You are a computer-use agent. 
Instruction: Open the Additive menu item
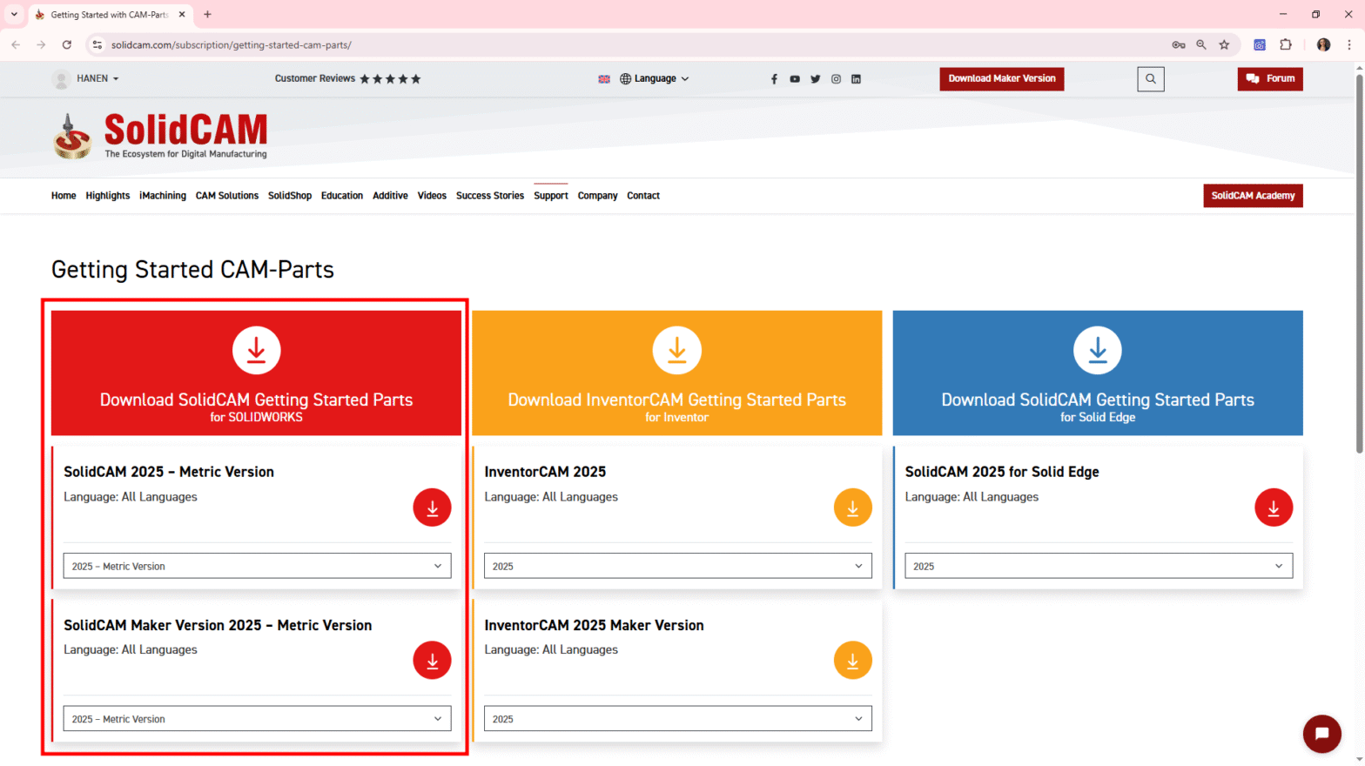(390, 196)
